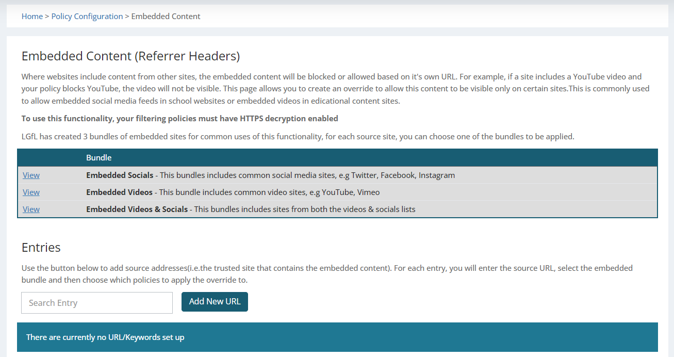Click the no URL/Keywords set up banner

click(x=337, y=337)
